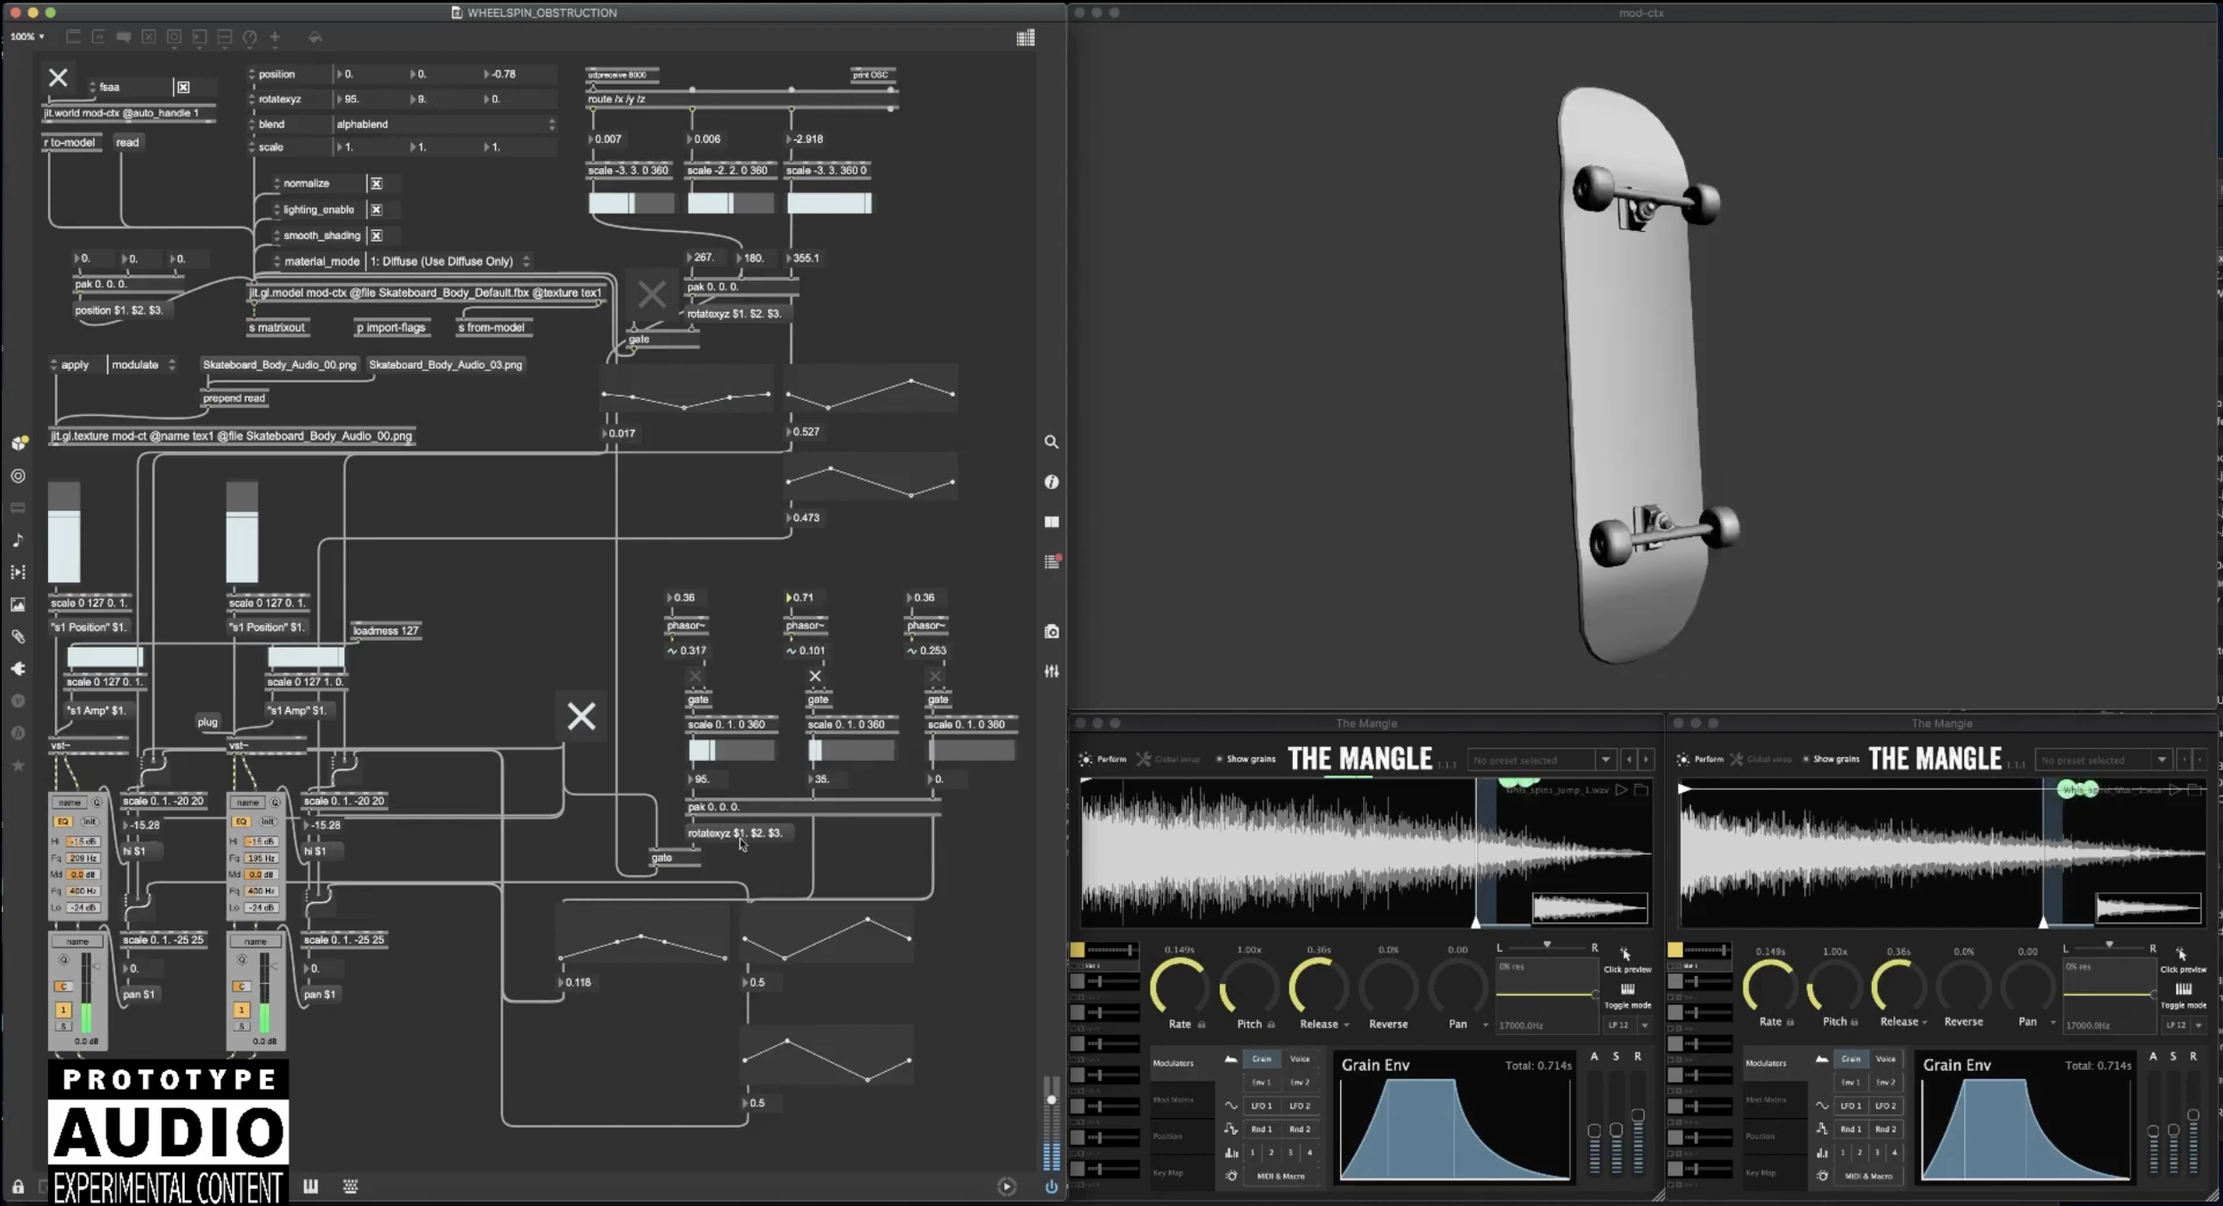Open the snapshots camera icon

(1051, 632)
